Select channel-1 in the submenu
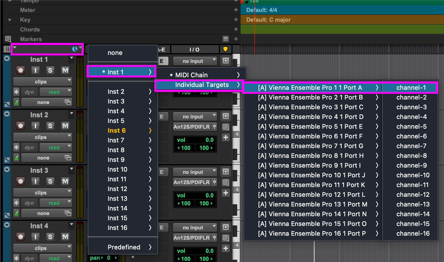 click(410, 88)
